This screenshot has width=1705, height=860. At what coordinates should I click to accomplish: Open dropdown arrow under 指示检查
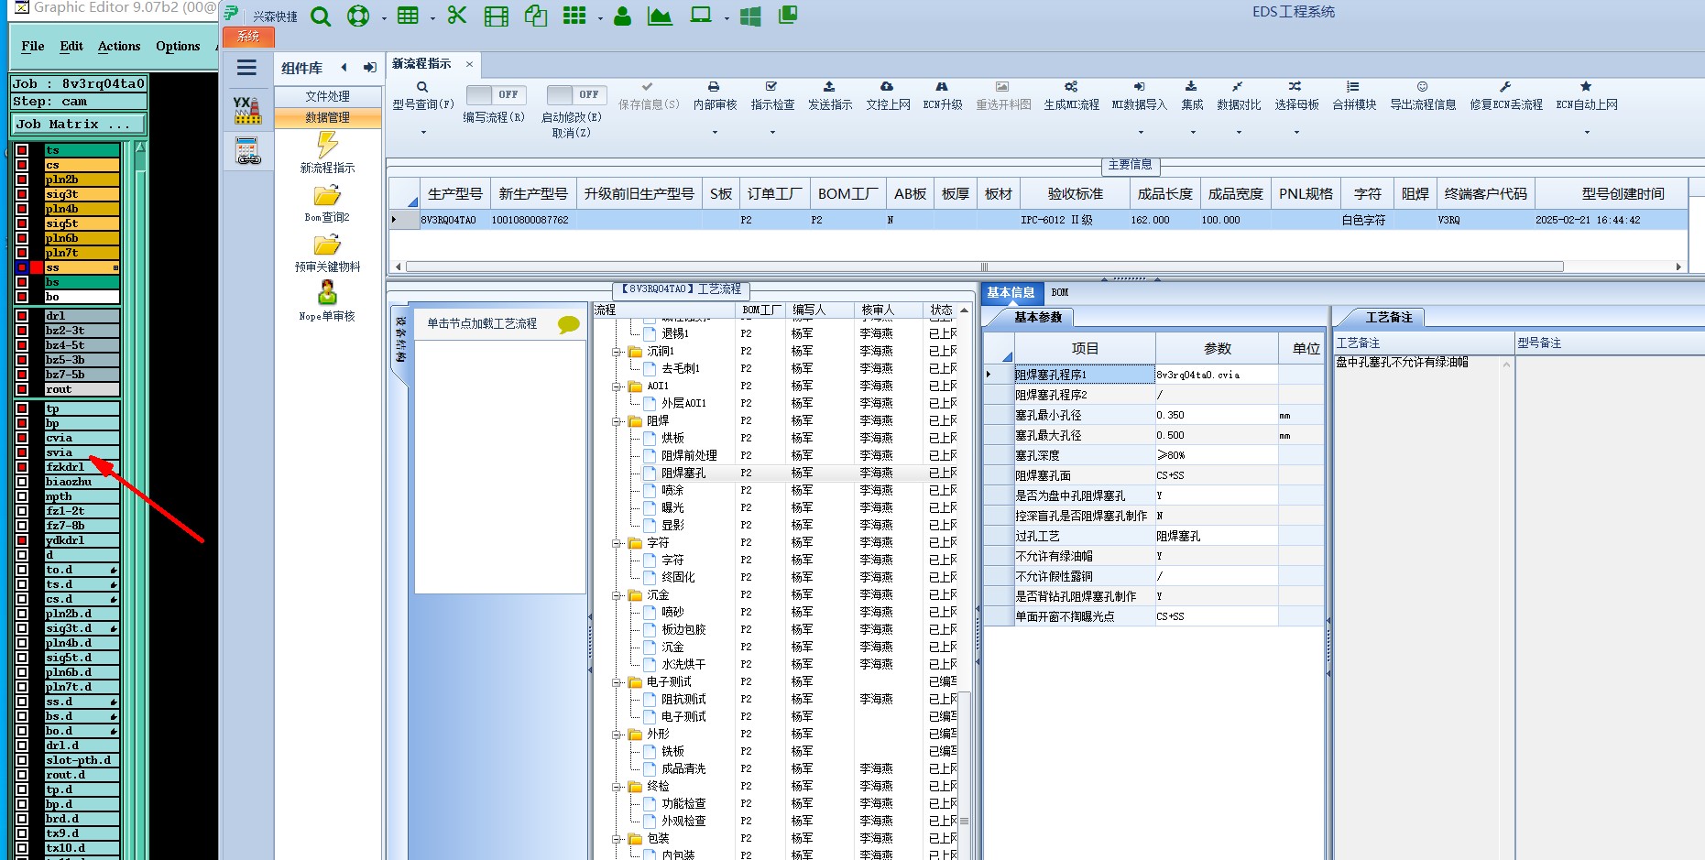click(x=772, y=133)
